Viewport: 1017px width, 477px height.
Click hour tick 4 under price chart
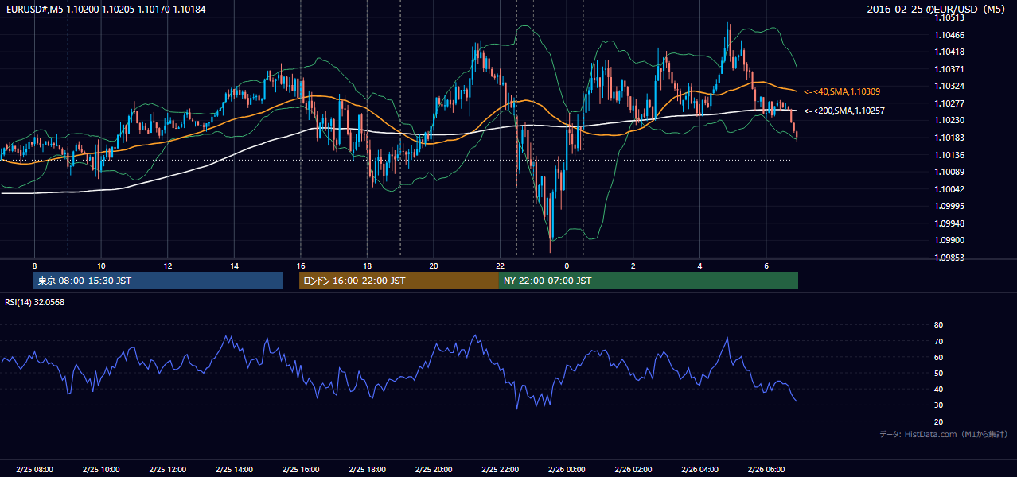click(x=699, y=266)
